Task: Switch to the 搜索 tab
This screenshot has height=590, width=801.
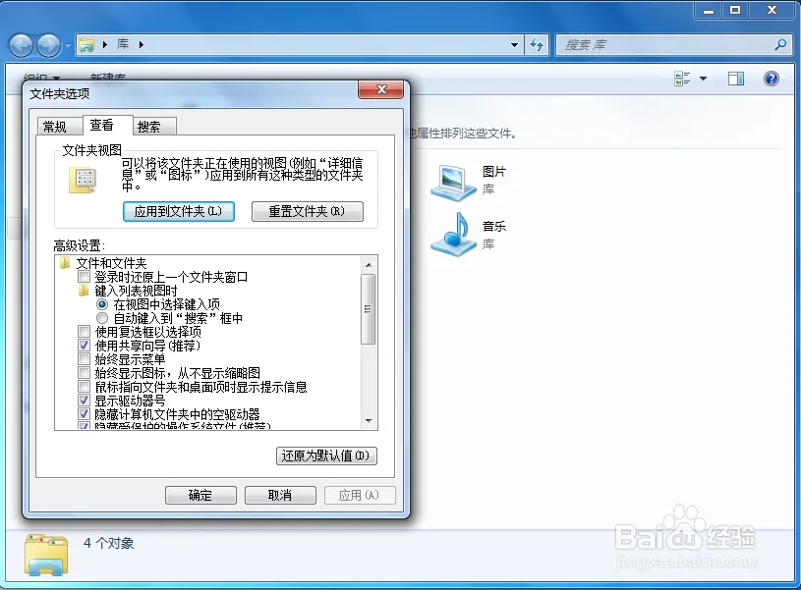Action: click(x=154, y=127)
